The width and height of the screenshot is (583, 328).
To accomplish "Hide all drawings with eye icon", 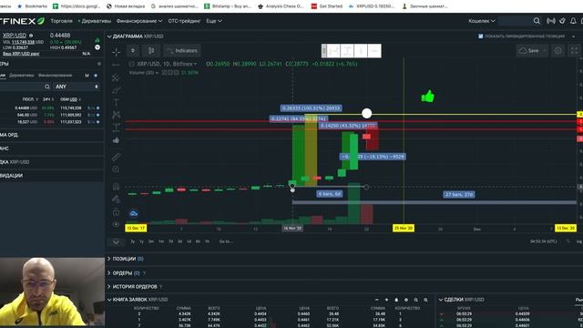I will 116,224.
